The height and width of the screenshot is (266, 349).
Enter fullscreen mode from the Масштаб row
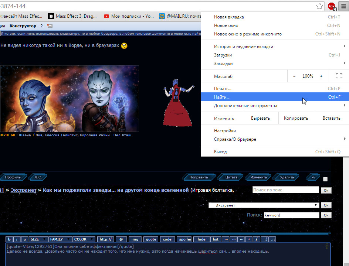[x=339, y=76]
